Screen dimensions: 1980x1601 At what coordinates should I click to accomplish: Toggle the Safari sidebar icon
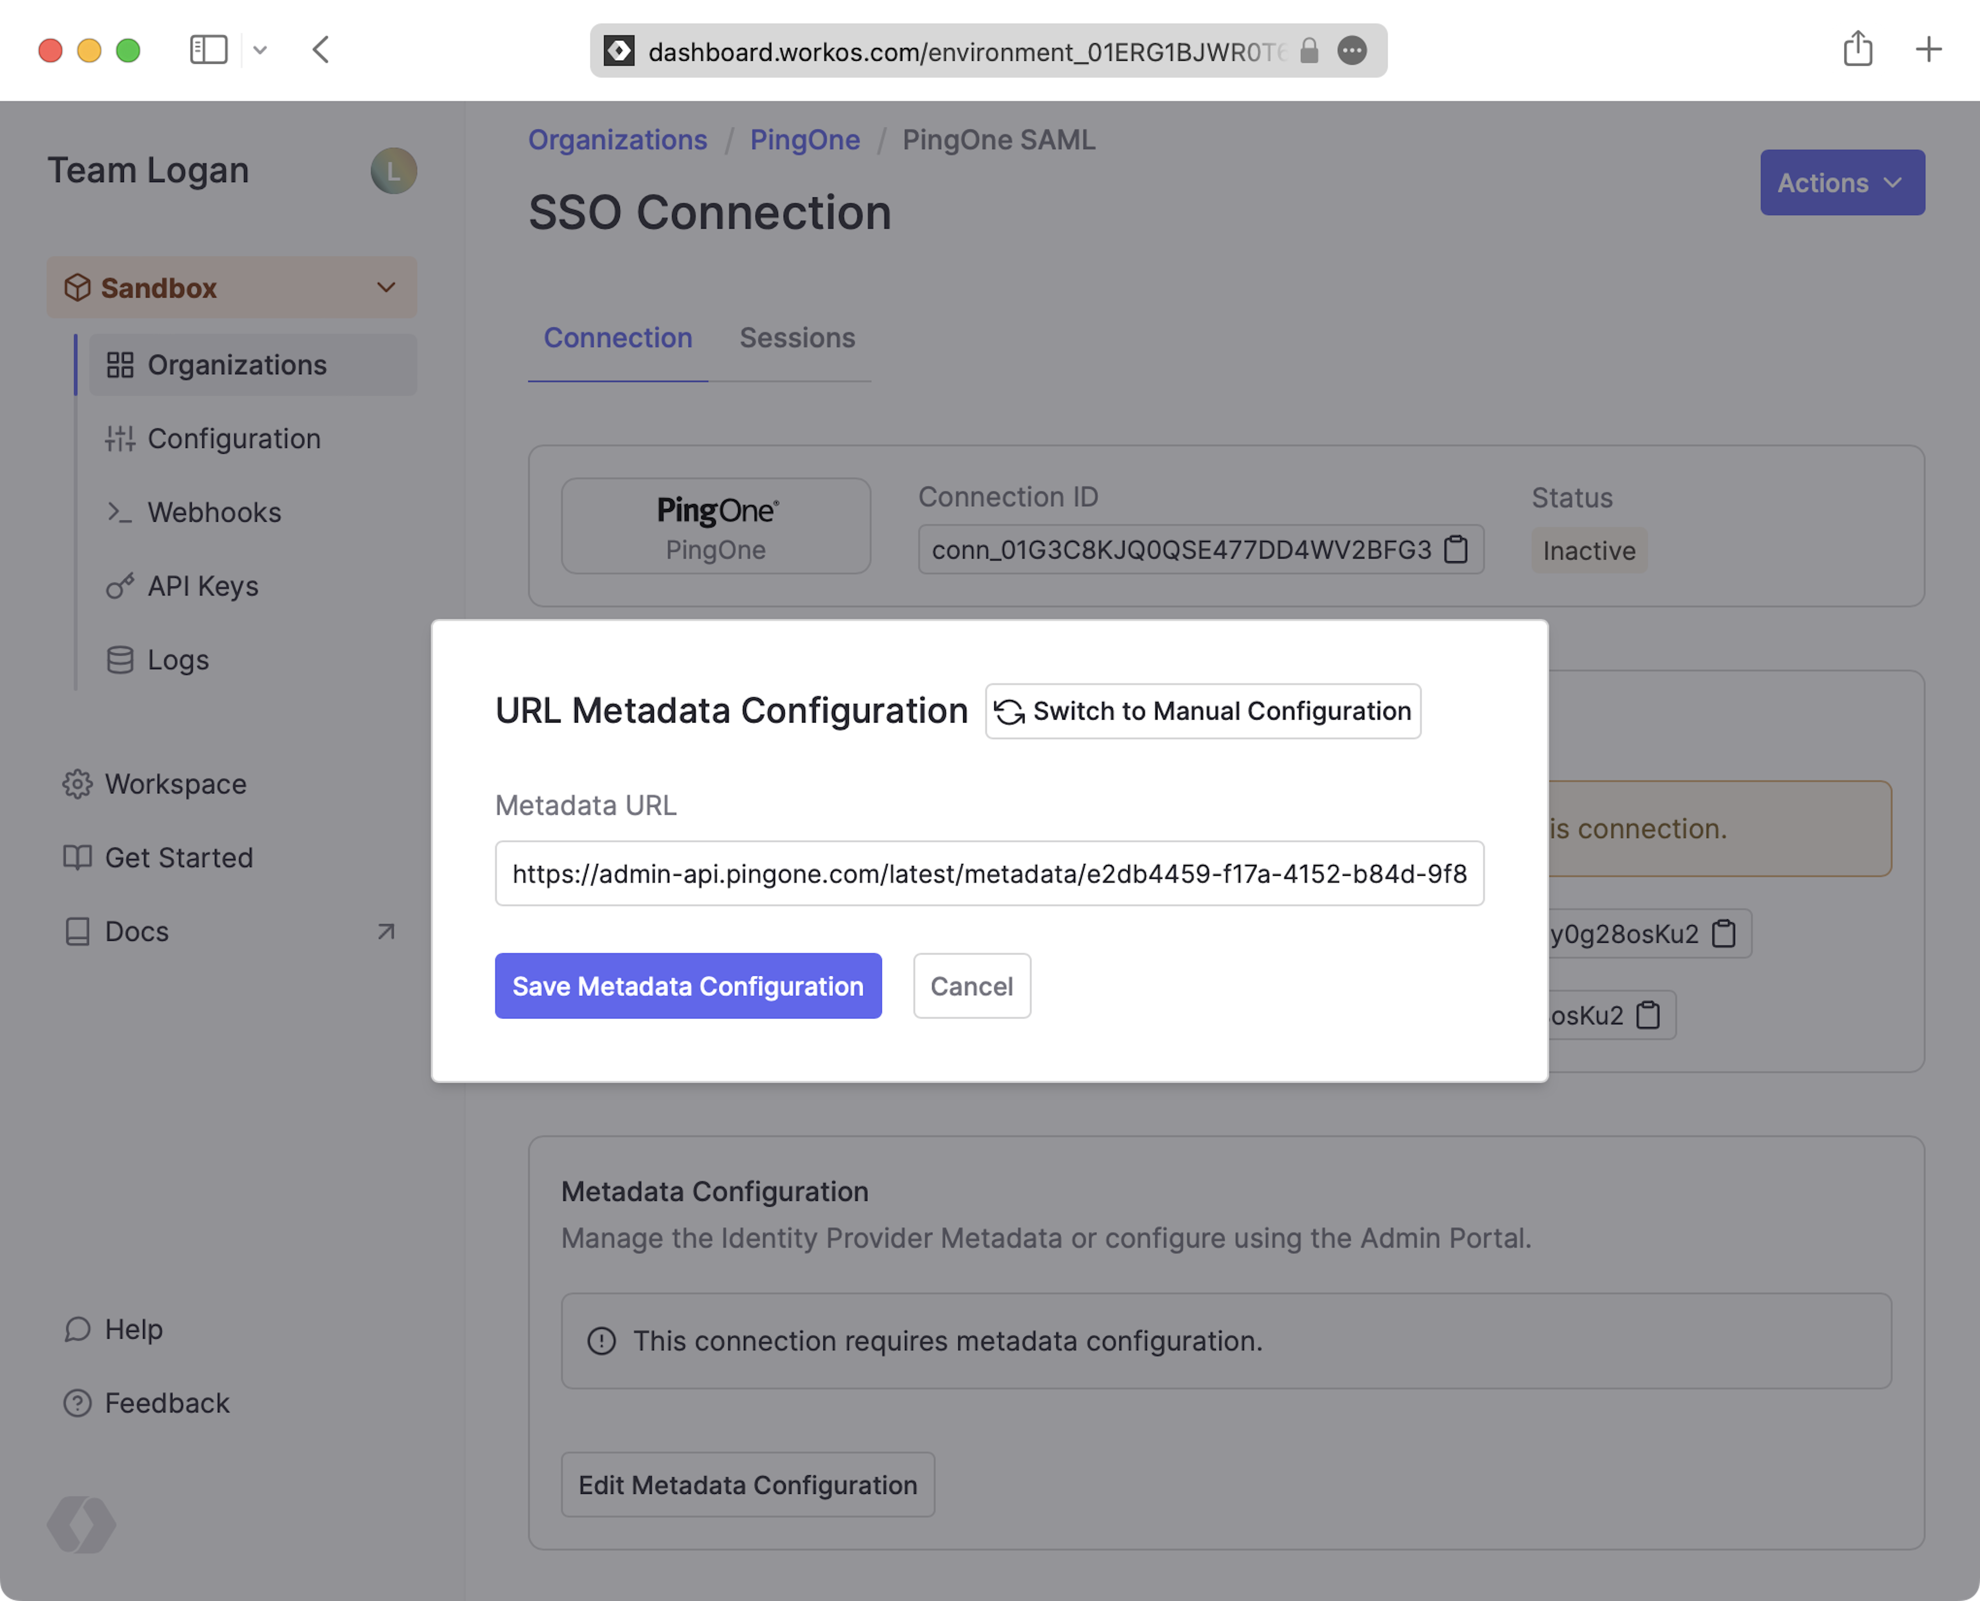click(x=208, y=50)
